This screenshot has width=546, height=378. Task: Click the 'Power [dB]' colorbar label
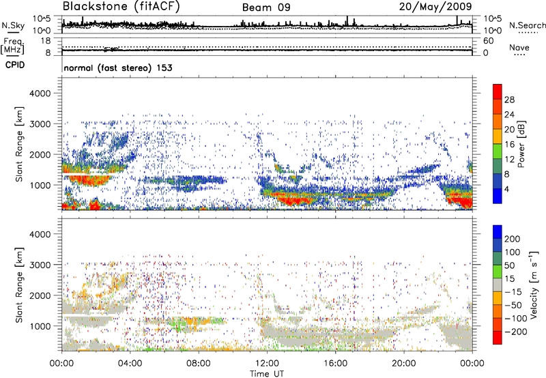coord(521,144)
